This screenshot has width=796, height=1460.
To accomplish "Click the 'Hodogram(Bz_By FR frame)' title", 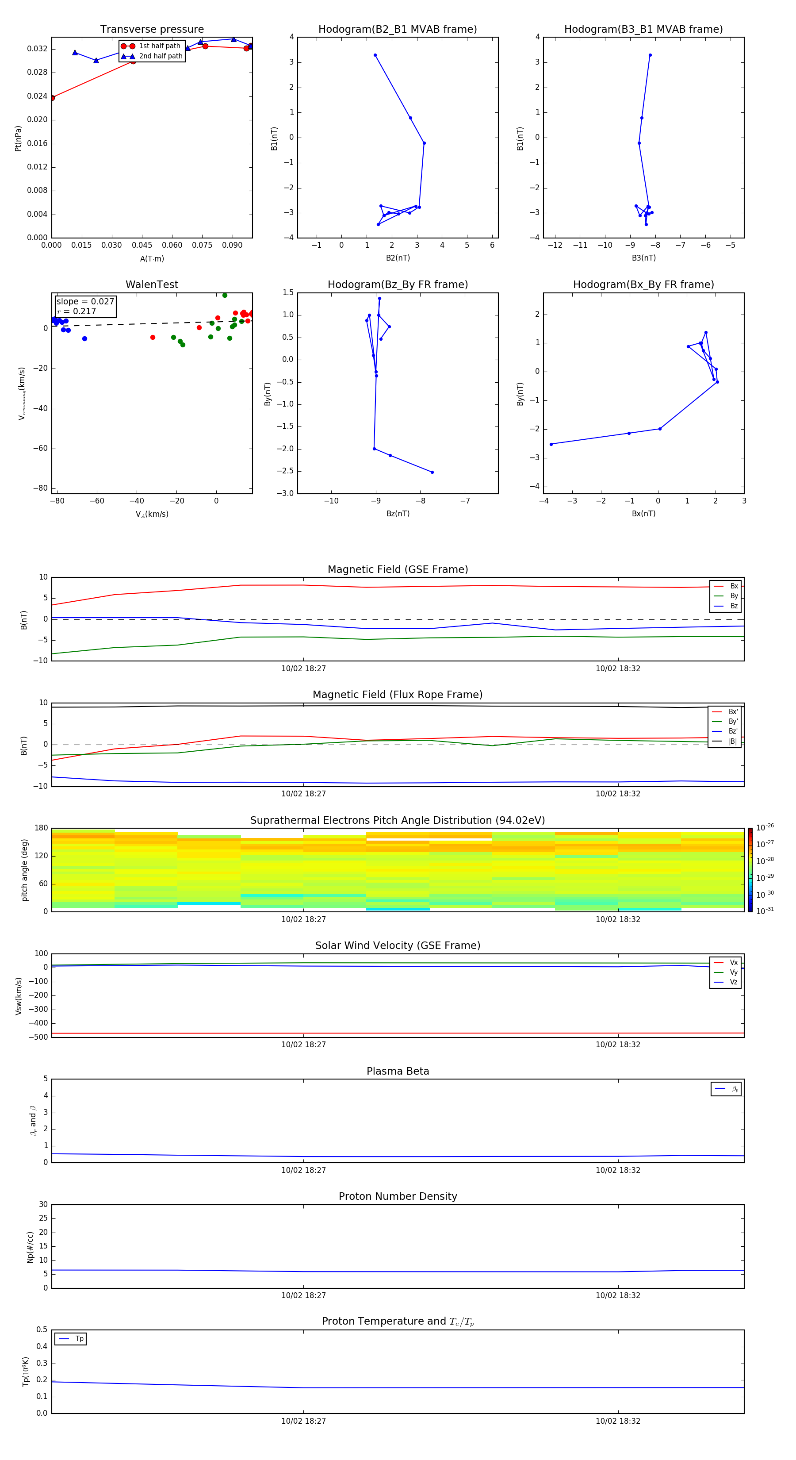I will tap(398, 284).
